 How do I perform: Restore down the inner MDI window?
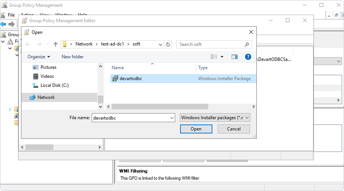pyautogui.click(x=336, y=15)
